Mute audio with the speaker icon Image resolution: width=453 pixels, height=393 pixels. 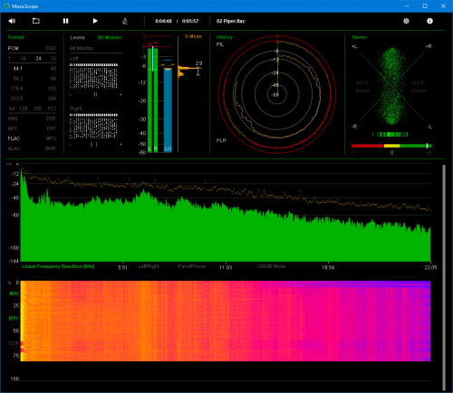click(12, 21)
